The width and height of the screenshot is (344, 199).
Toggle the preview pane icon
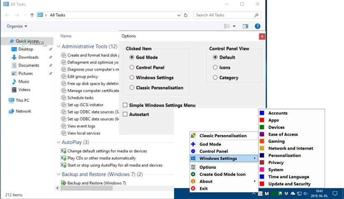[x=245, y=26]
